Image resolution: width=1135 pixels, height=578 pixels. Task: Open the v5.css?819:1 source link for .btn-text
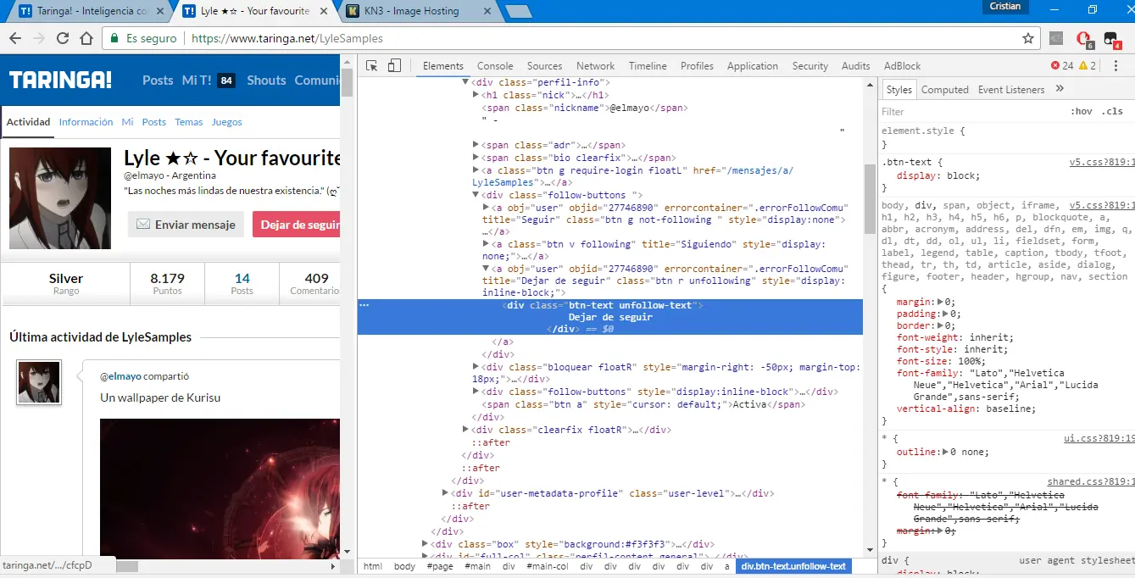pos(1101,161)
